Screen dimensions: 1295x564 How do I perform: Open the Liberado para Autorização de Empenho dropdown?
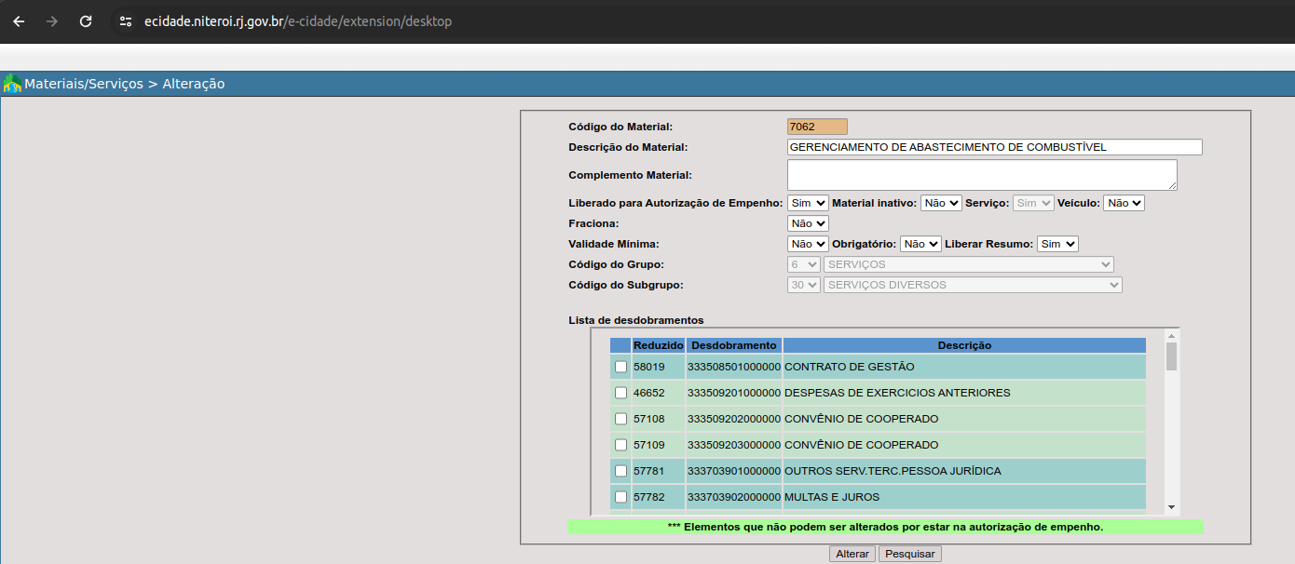(807, 203)
